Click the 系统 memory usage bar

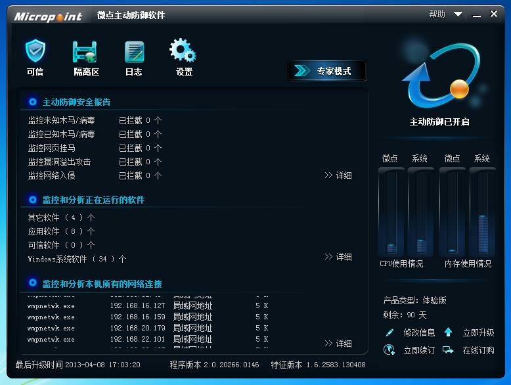tap(483, 212)
